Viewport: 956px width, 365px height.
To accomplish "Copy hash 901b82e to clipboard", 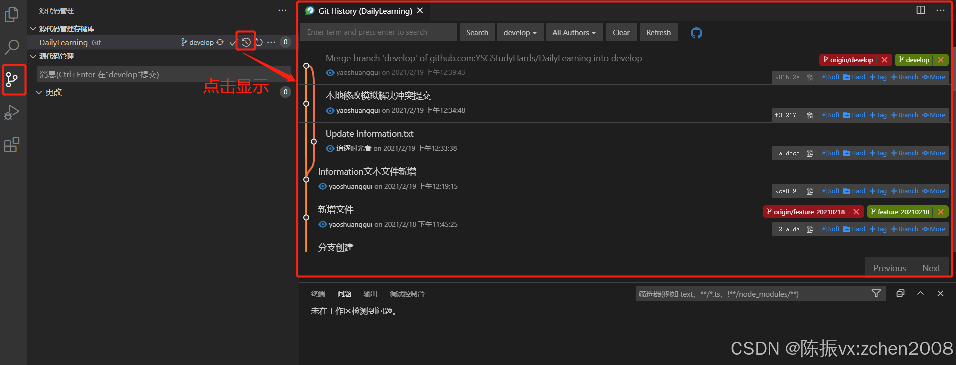I will coord(810,77).
